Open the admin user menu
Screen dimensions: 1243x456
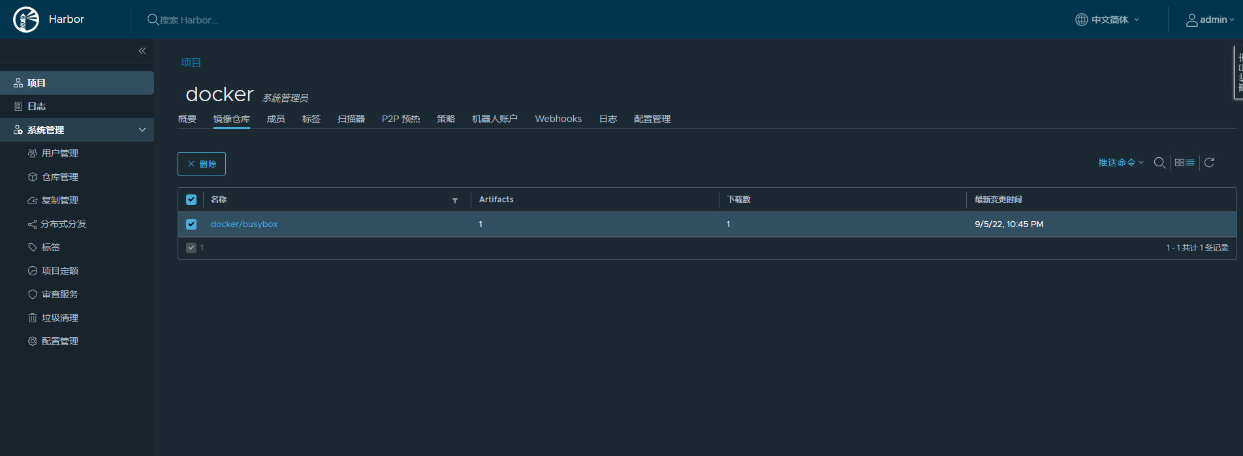[1210, 20]
